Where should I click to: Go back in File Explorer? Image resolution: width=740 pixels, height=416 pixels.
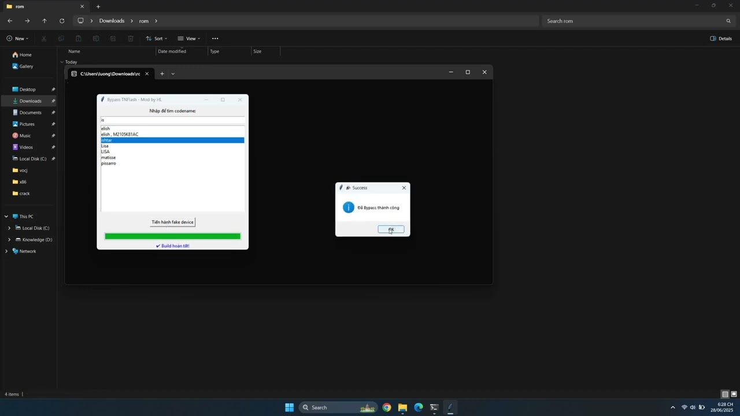point(10,21)
